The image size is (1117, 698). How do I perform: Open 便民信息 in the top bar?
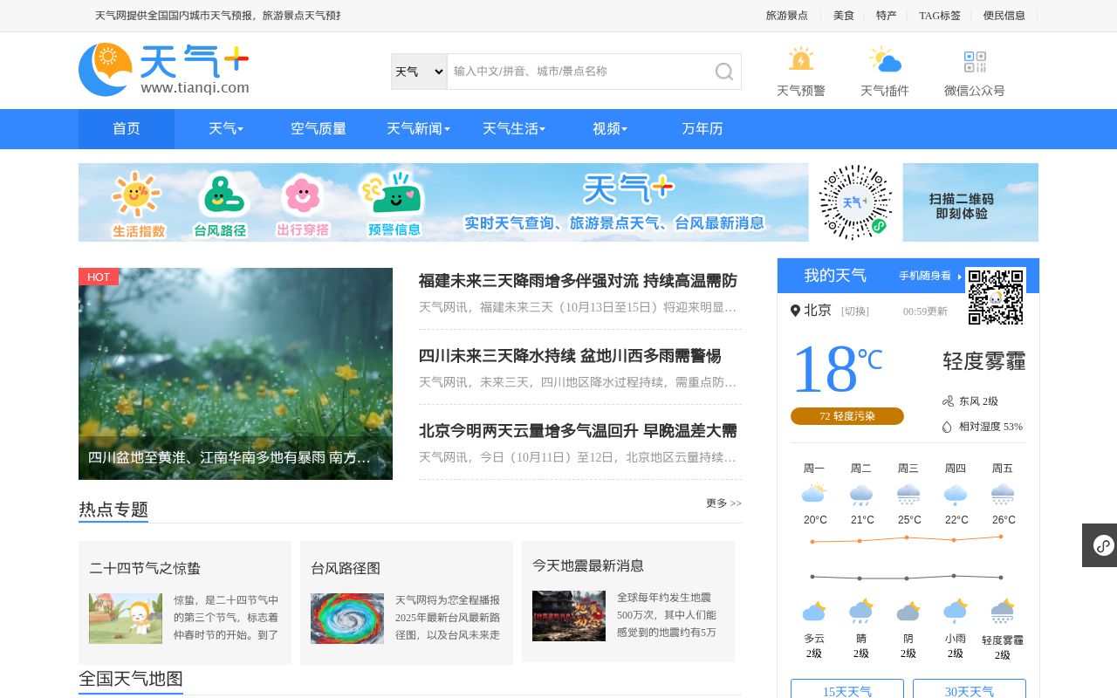1004,16
